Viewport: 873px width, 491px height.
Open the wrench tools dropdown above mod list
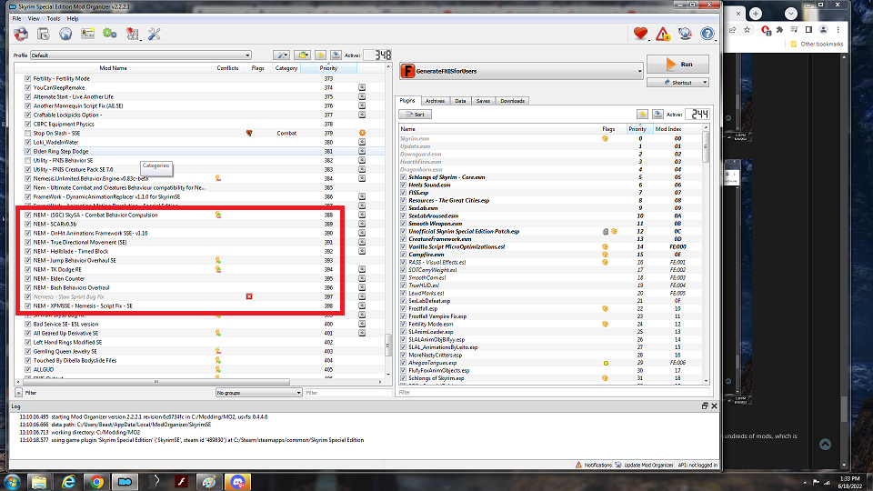(281, 55)
